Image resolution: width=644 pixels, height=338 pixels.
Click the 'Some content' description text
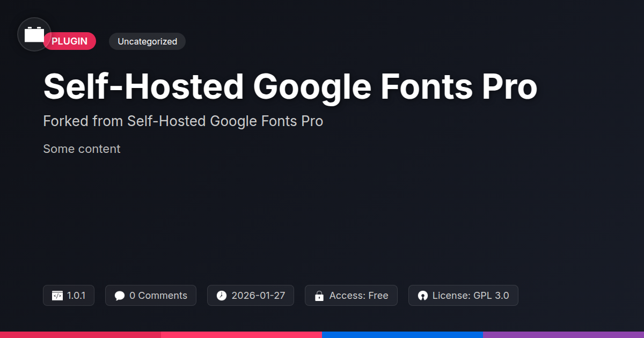(x=82, y=149)
